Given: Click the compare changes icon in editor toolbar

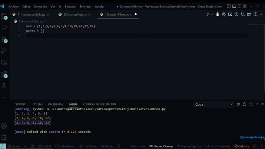Looking at the screenshot, I should click(x=243, y=14).
